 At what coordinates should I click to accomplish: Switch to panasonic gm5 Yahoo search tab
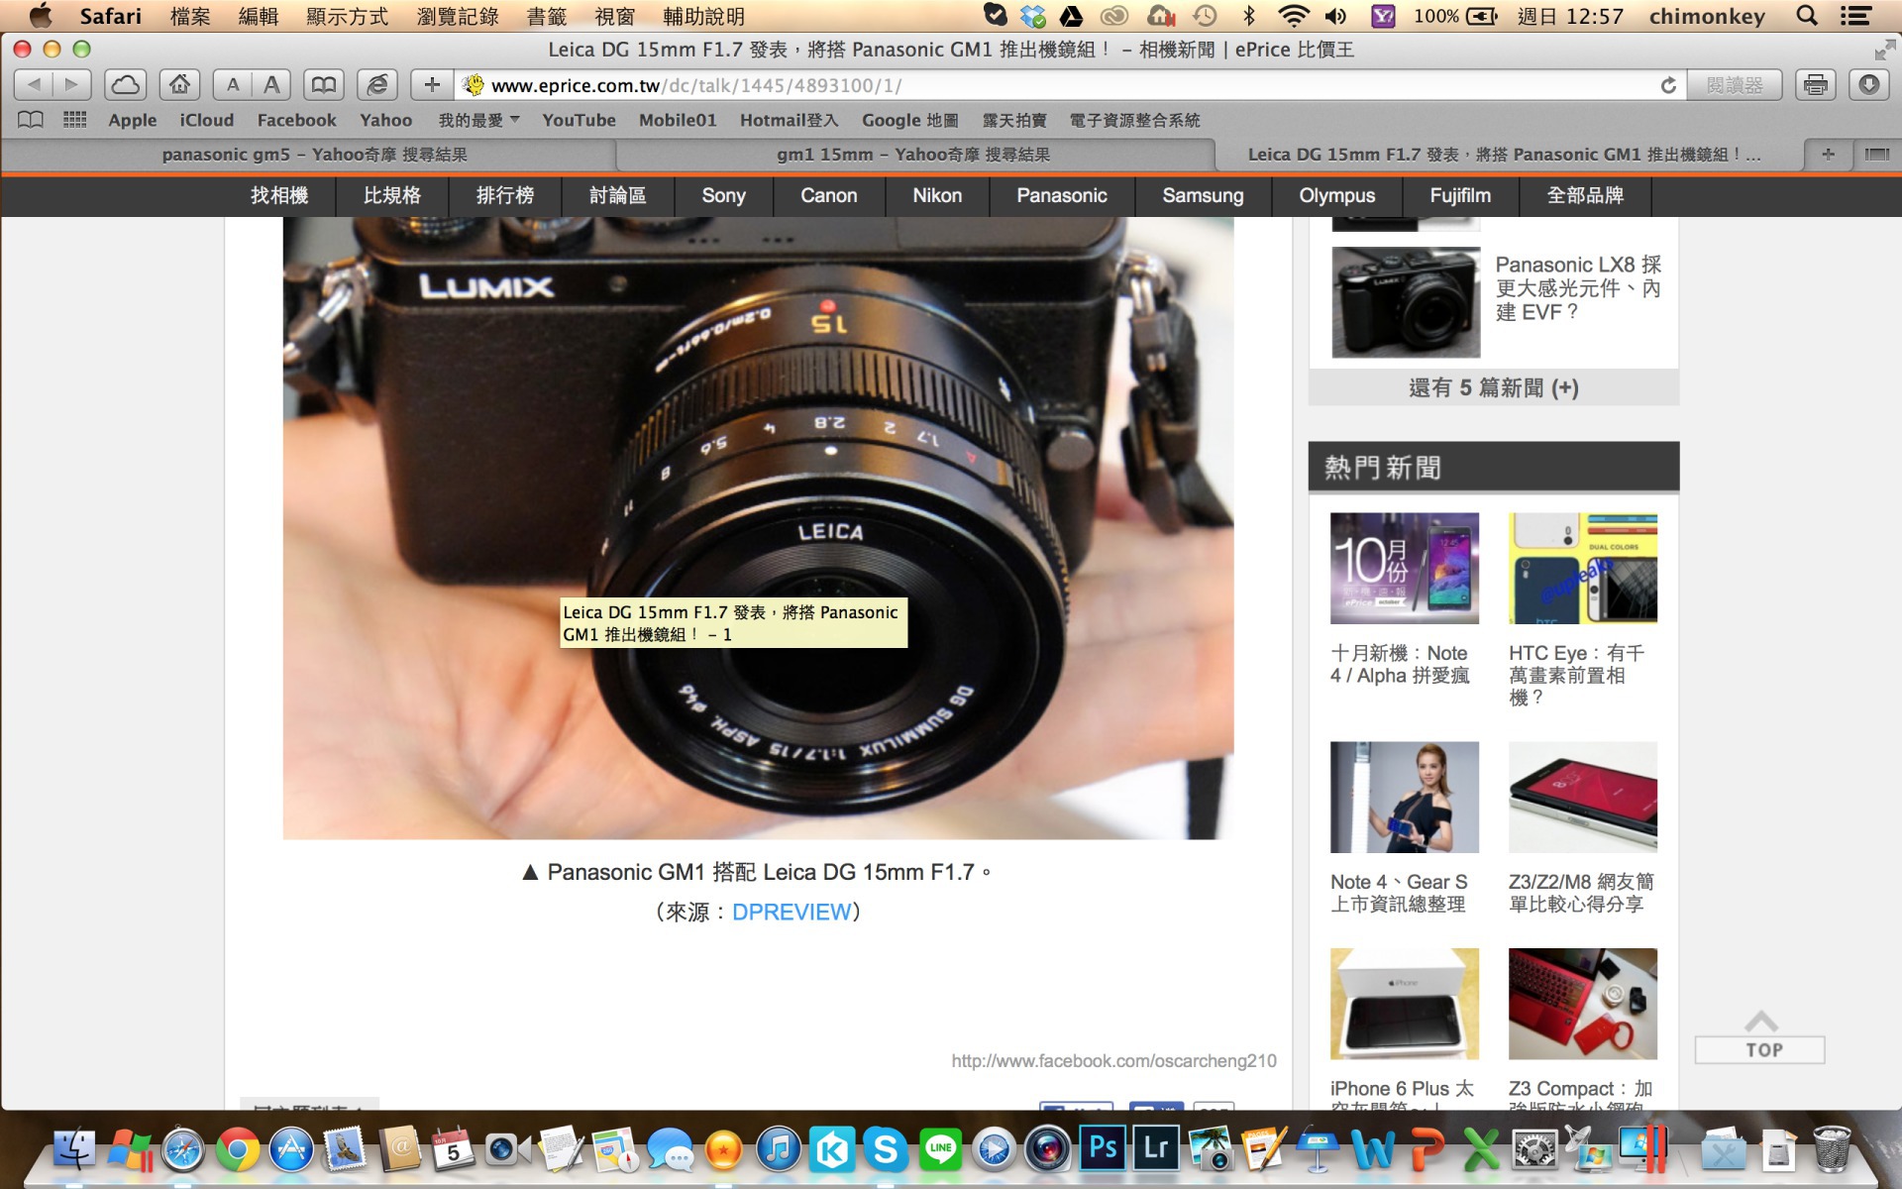314,155
